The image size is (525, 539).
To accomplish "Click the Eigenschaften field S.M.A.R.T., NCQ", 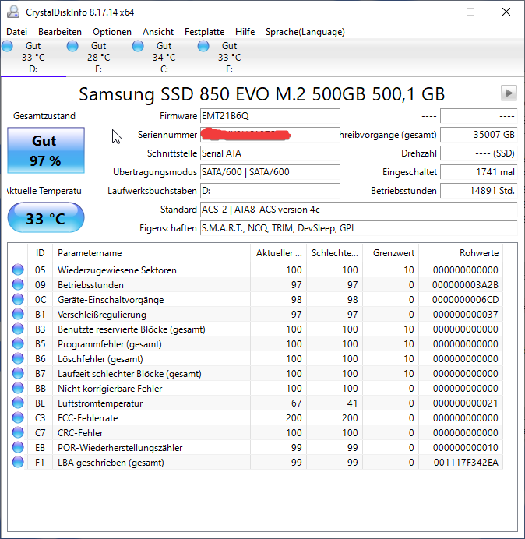I will click(x=358, y=228).
